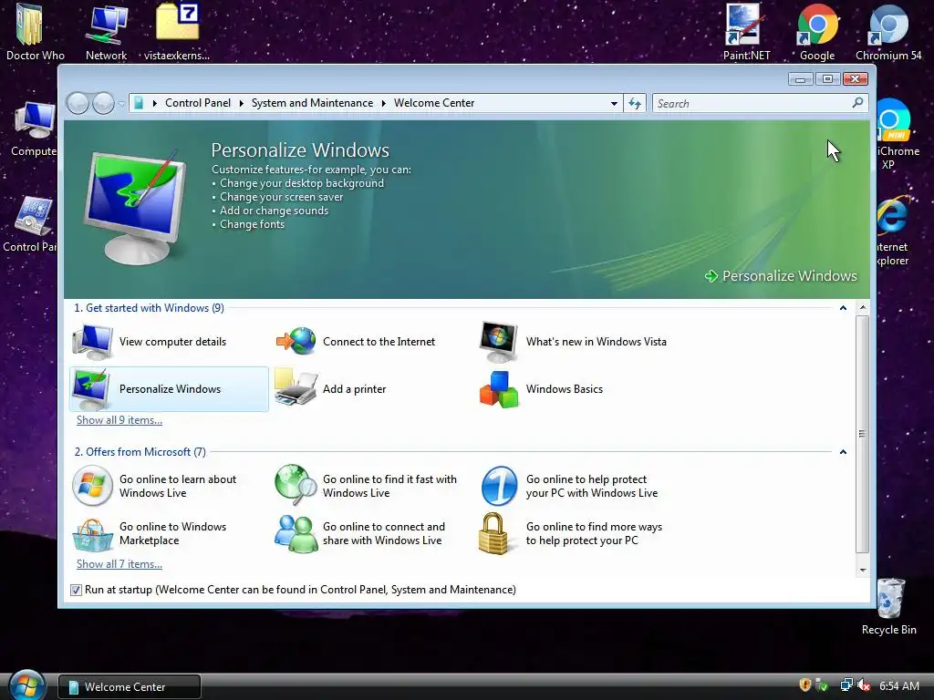Click the Get started with Windows header
This screenshot has height=700, width=934.
coord(149,308)
